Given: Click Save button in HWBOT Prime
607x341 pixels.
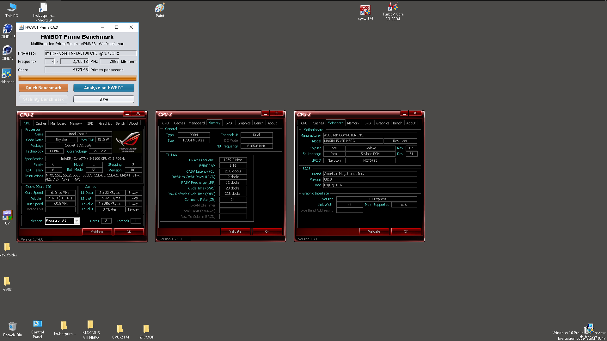Looking at the screenshot, I should pos(104,99).
